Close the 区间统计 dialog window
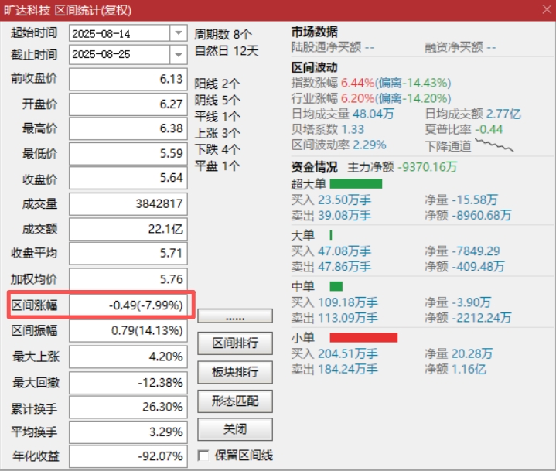 point(547,9)
